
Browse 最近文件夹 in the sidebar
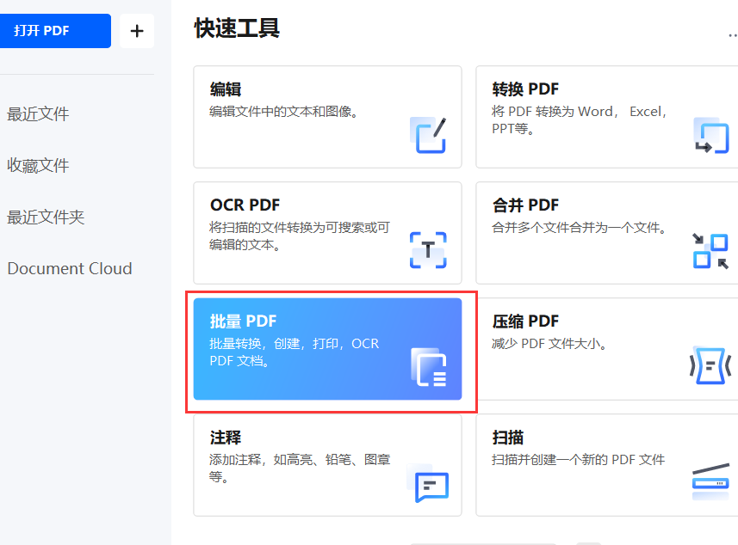(x=45, y=217)
